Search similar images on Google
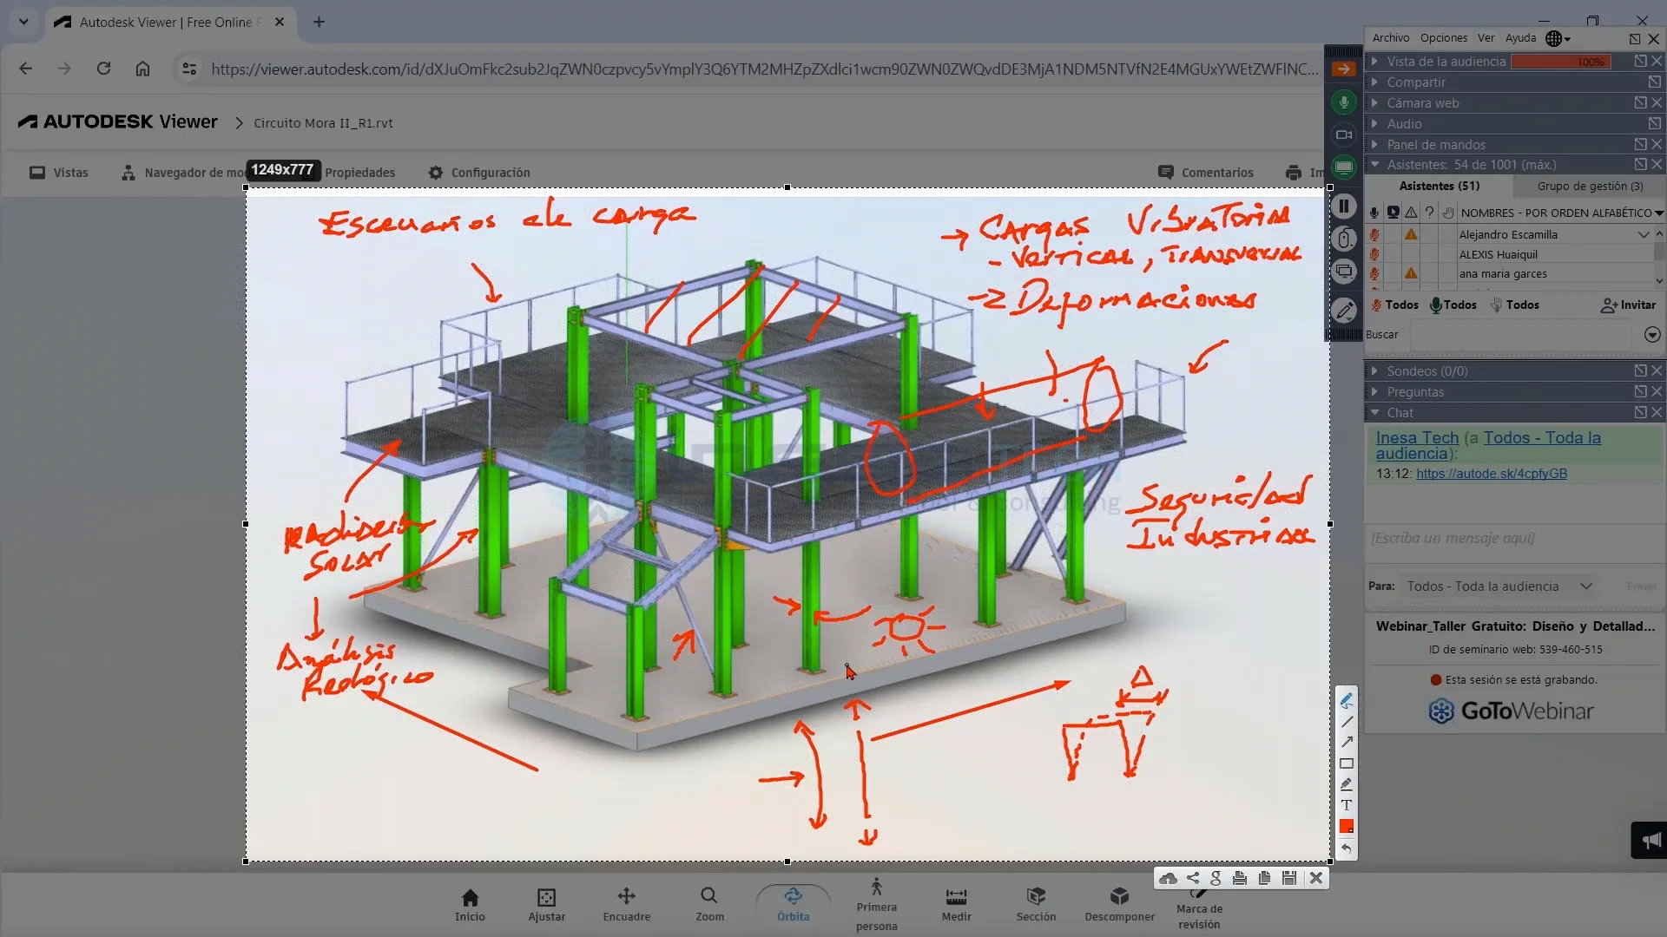This screenshot has width=1667, height=937. [1216, 878]
